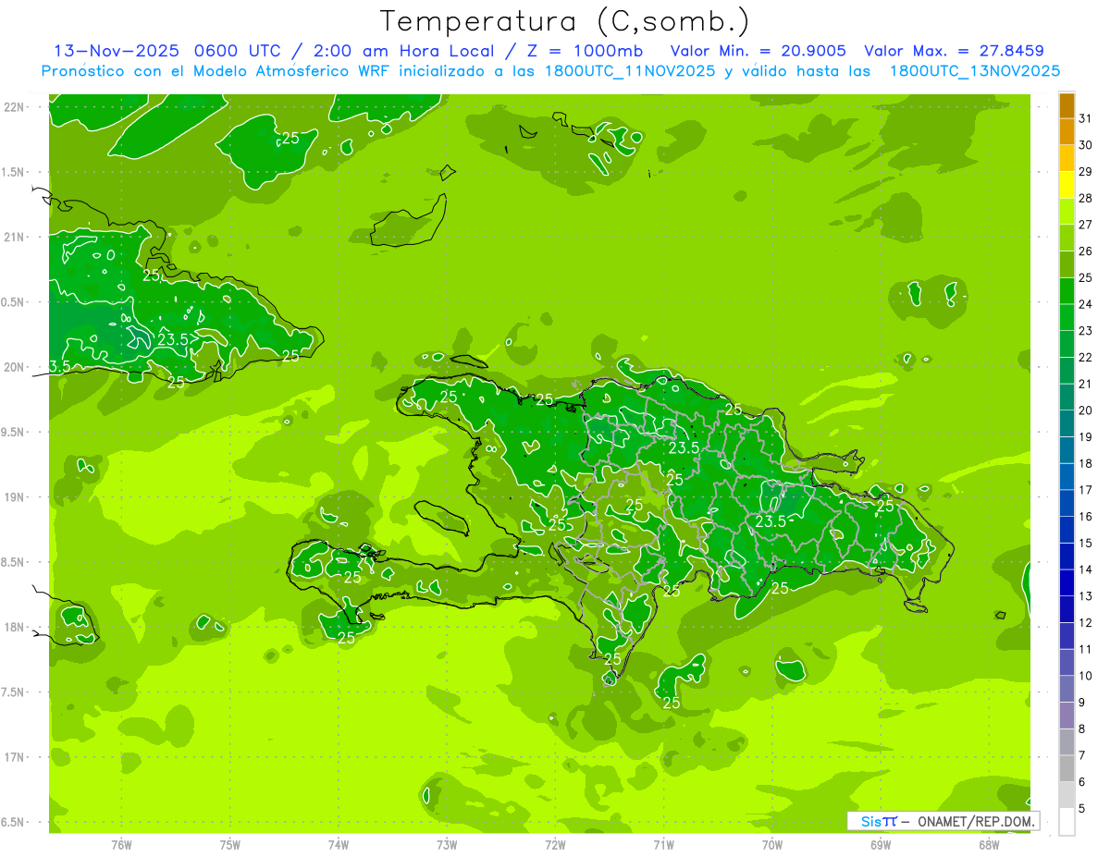
Task: Click the '70W' longitude axis label
Action: click(x=772, y=845)
